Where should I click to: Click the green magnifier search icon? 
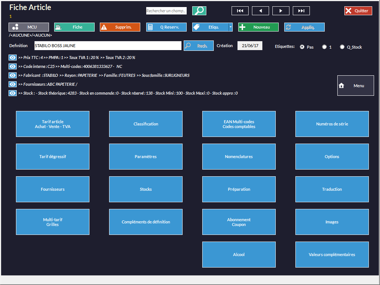(x=199, y=11)
